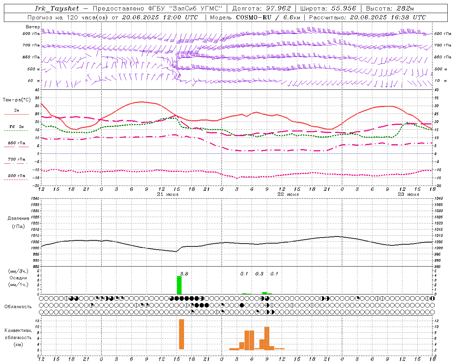Click the altitude label Высота: 282м
Viewport: 453px width, 362px height.
click(x=390, y=8)
